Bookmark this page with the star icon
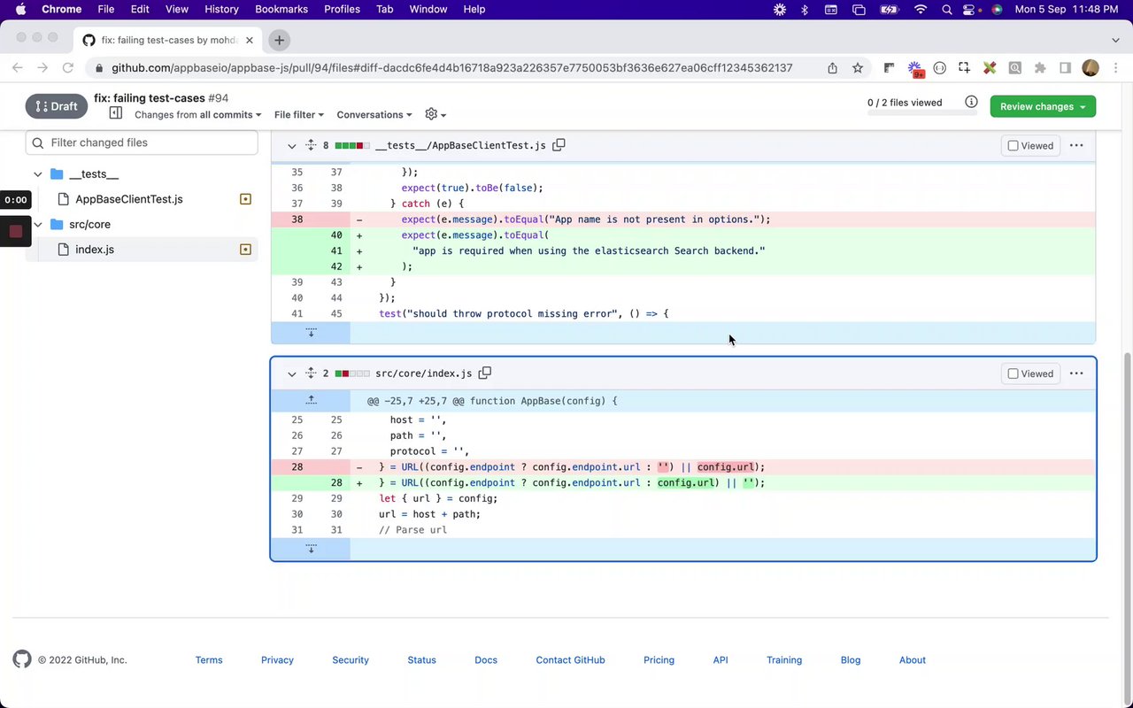The width and height of the screenshot is (1133, 708). pyautogui.click(x=858, y=68)
